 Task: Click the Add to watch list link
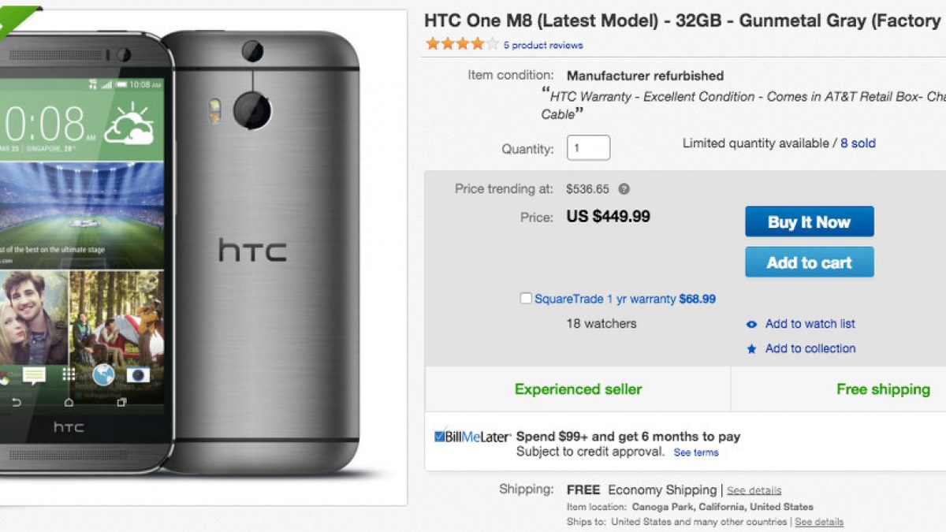[x=810, y=324]
